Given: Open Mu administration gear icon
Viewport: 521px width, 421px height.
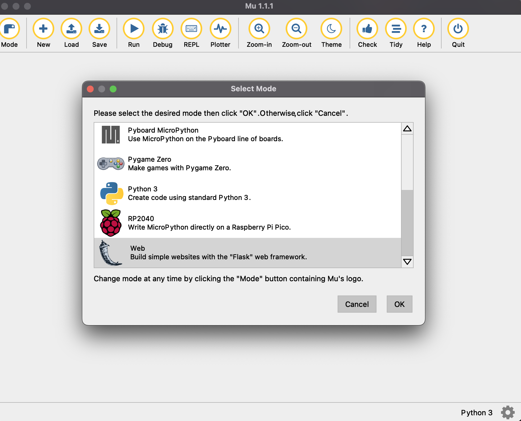Looking at the screenshot, I should (x=508, y=412).
